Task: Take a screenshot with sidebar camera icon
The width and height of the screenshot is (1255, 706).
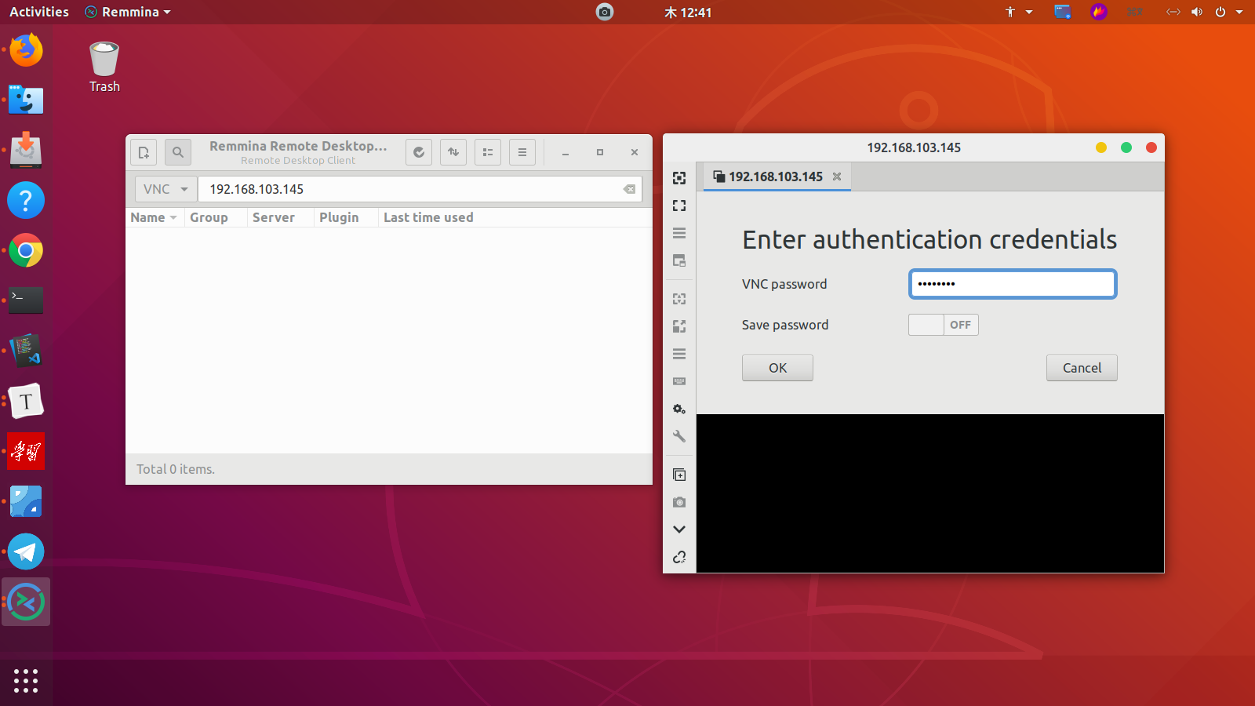Action: 679,502
